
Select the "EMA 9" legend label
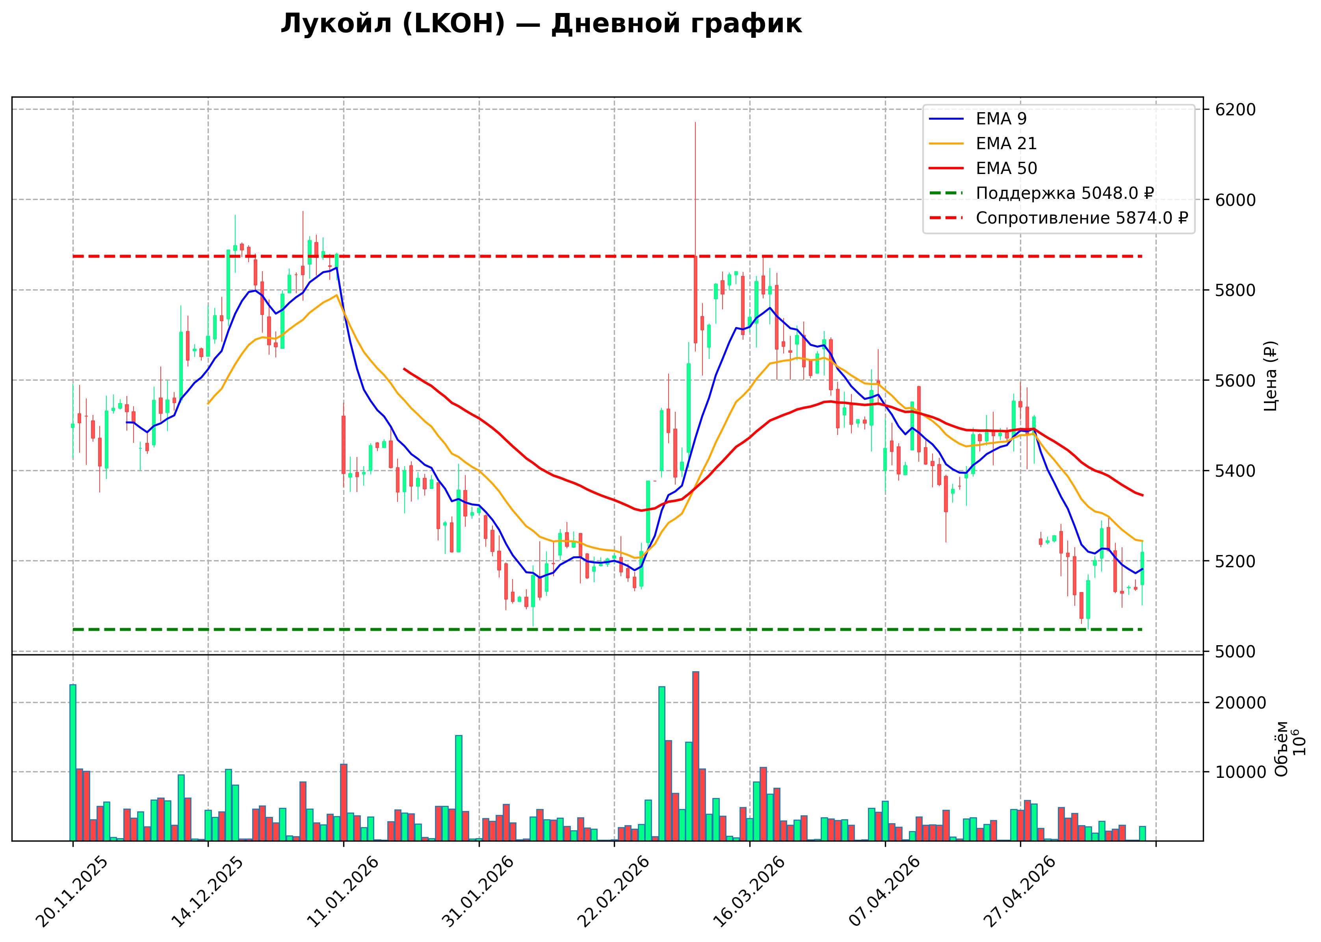tap(1001, 119)
